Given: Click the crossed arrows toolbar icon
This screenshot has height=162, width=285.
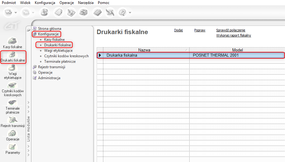Looking at the screenshot, I should pyautogui.click(x=110, y=12).
